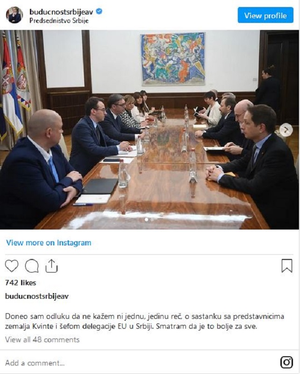Viewport: 300px width, 374px height.
Task: Select the second carousel dot indicator
Action: pos(152,220)
